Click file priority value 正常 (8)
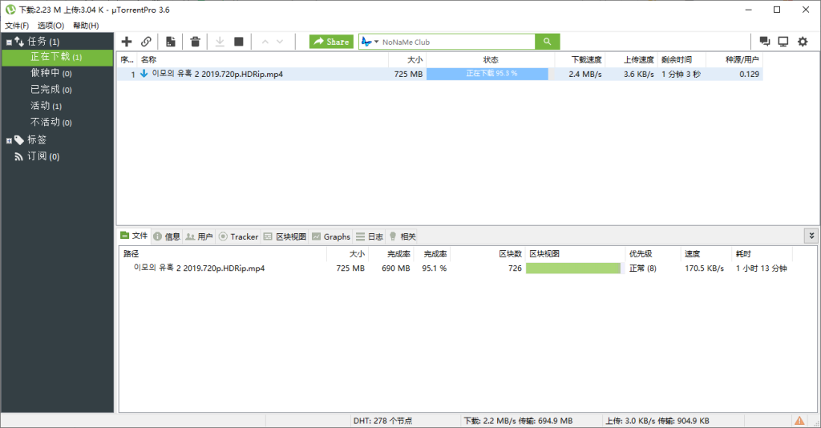This screenshot has height=428, width=821. (642, 269)
